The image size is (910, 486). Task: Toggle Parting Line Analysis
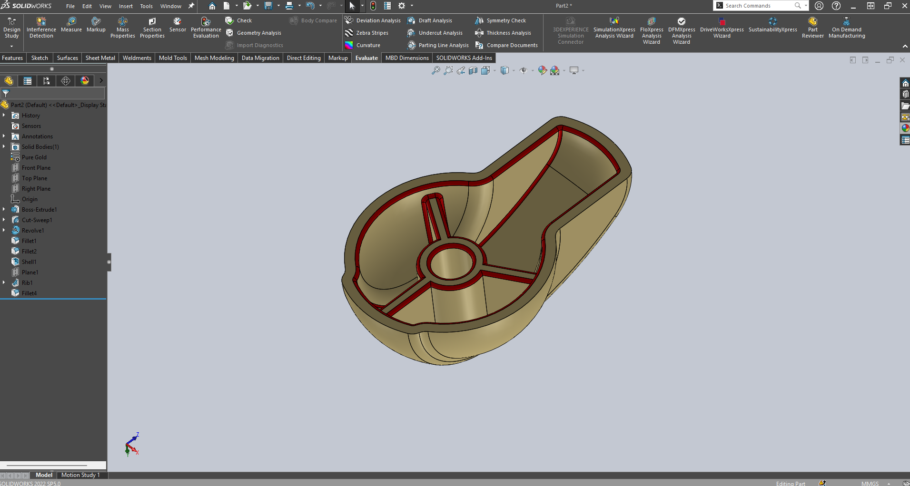438,45
